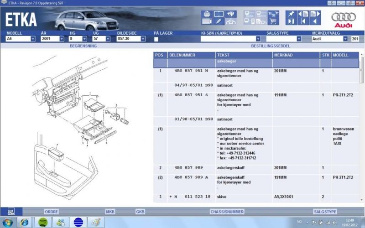Switch to the BEGRENSNING tab
The width and height of the screenshot is (365, 228).
[83, 46]
